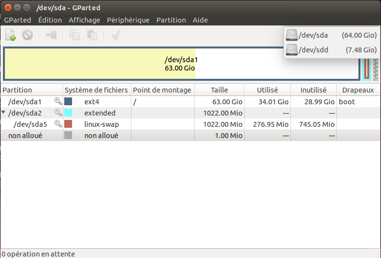381x258 pixels.
Task: Select the /dev/sda5 partition row
Action: tap(190, 124)
